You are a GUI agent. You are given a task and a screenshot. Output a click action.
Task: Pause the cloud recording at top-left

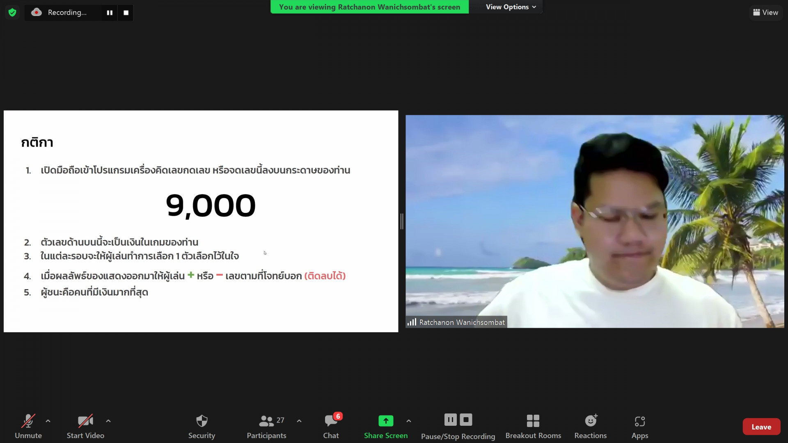[x=110, y=13]
